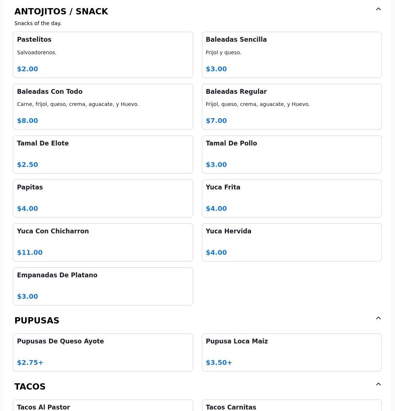The image size is (395, 411).
Task: Choose Baleadas Con Todo item
Action: tap(103, 106)
